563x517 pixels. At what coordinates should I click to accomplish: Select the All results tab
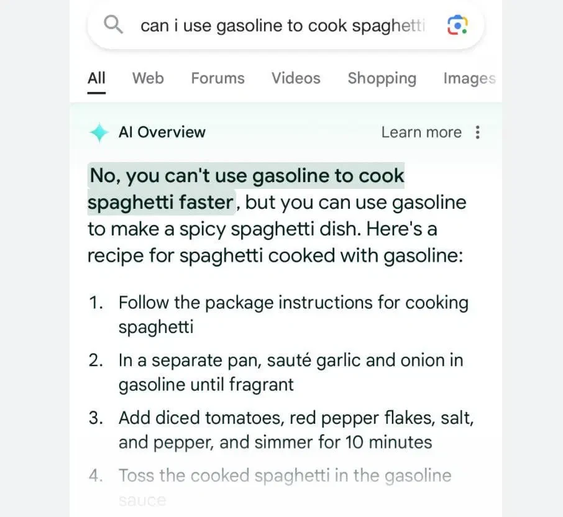coord(96,79)
